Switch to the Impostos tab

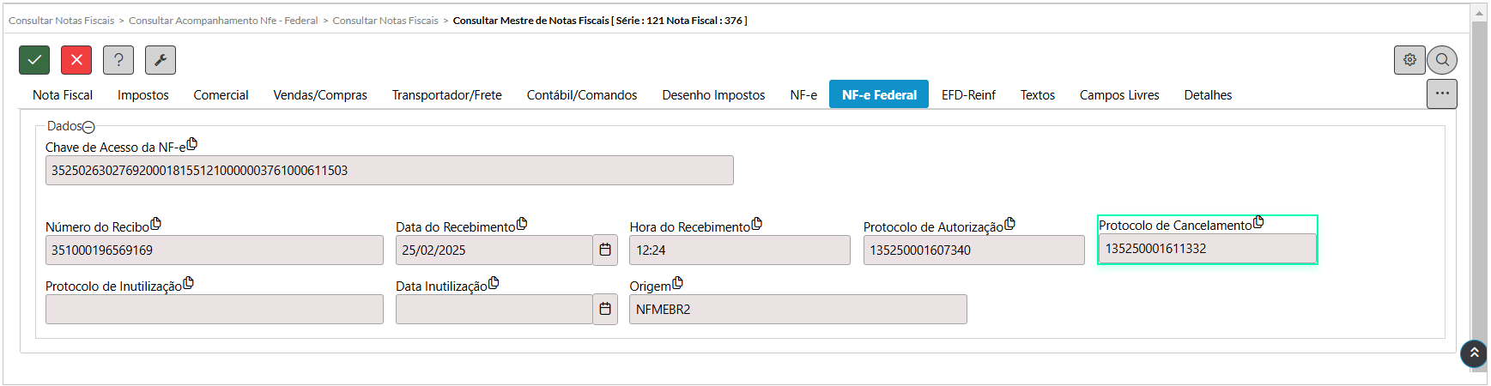(x=143, y=95)
